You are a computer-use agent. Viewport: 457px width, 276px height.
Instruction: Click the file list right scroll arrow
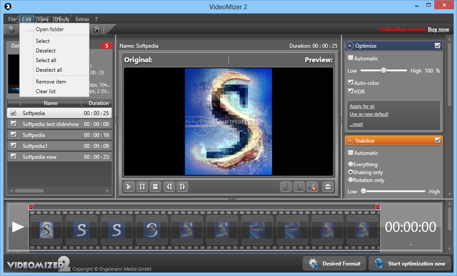[x=108, y=191]
